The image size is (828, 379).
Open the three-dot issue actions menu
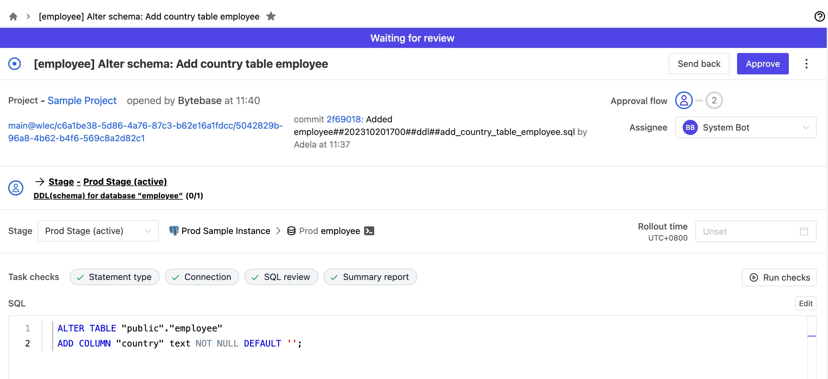(x=807, y=64)
